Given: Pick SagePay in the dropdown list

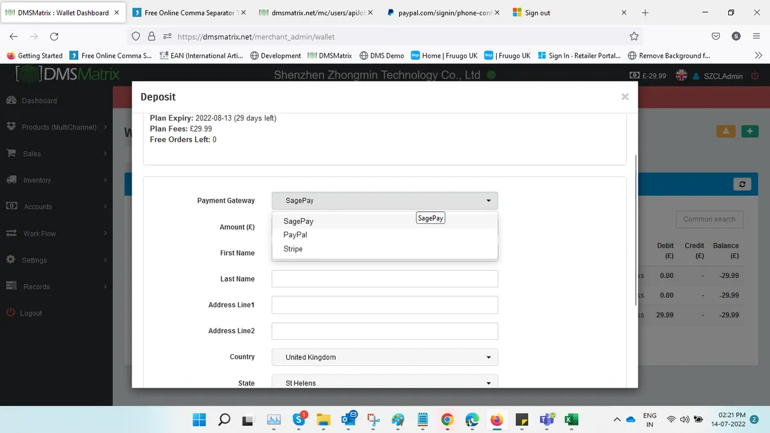Looking at the screenshot, I should point(385,221).
